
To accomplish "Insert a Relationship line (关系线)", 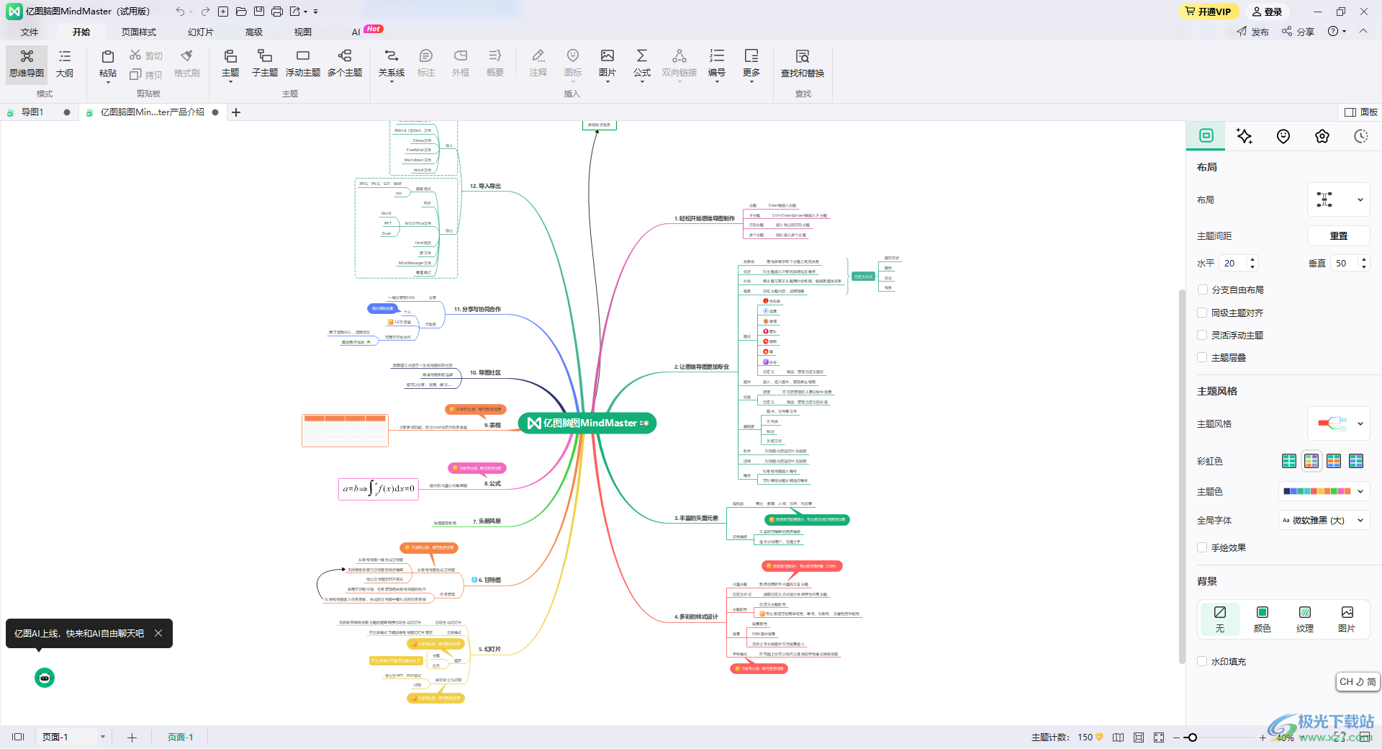I will [392, 64].
